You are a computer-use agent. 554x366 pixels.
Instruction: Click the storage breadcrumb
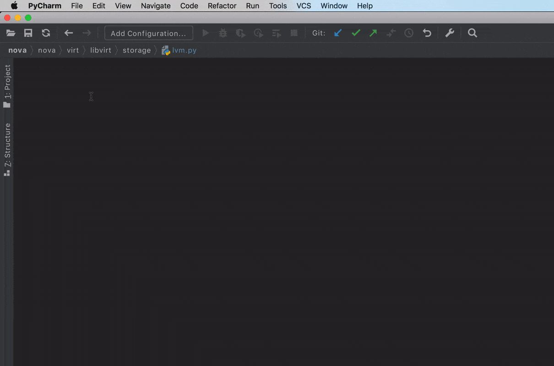(136, 50)
